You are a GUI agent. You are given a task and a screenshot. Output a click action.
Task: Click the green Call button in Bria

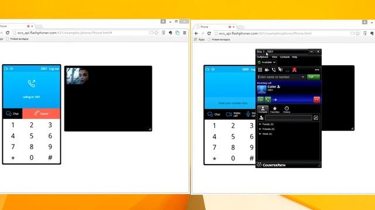tap(313, 77)
